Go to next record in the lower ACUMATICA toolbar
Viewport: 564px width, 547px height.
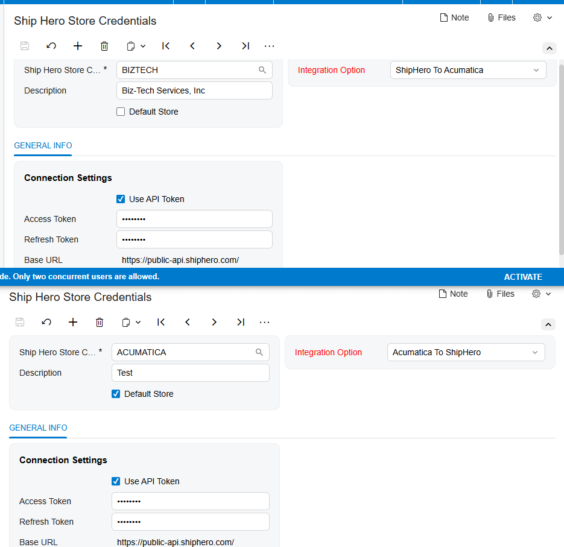(x=214, y=322)
